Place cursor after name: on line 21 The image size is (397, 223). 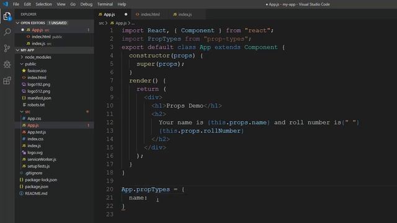pos(148,198)
